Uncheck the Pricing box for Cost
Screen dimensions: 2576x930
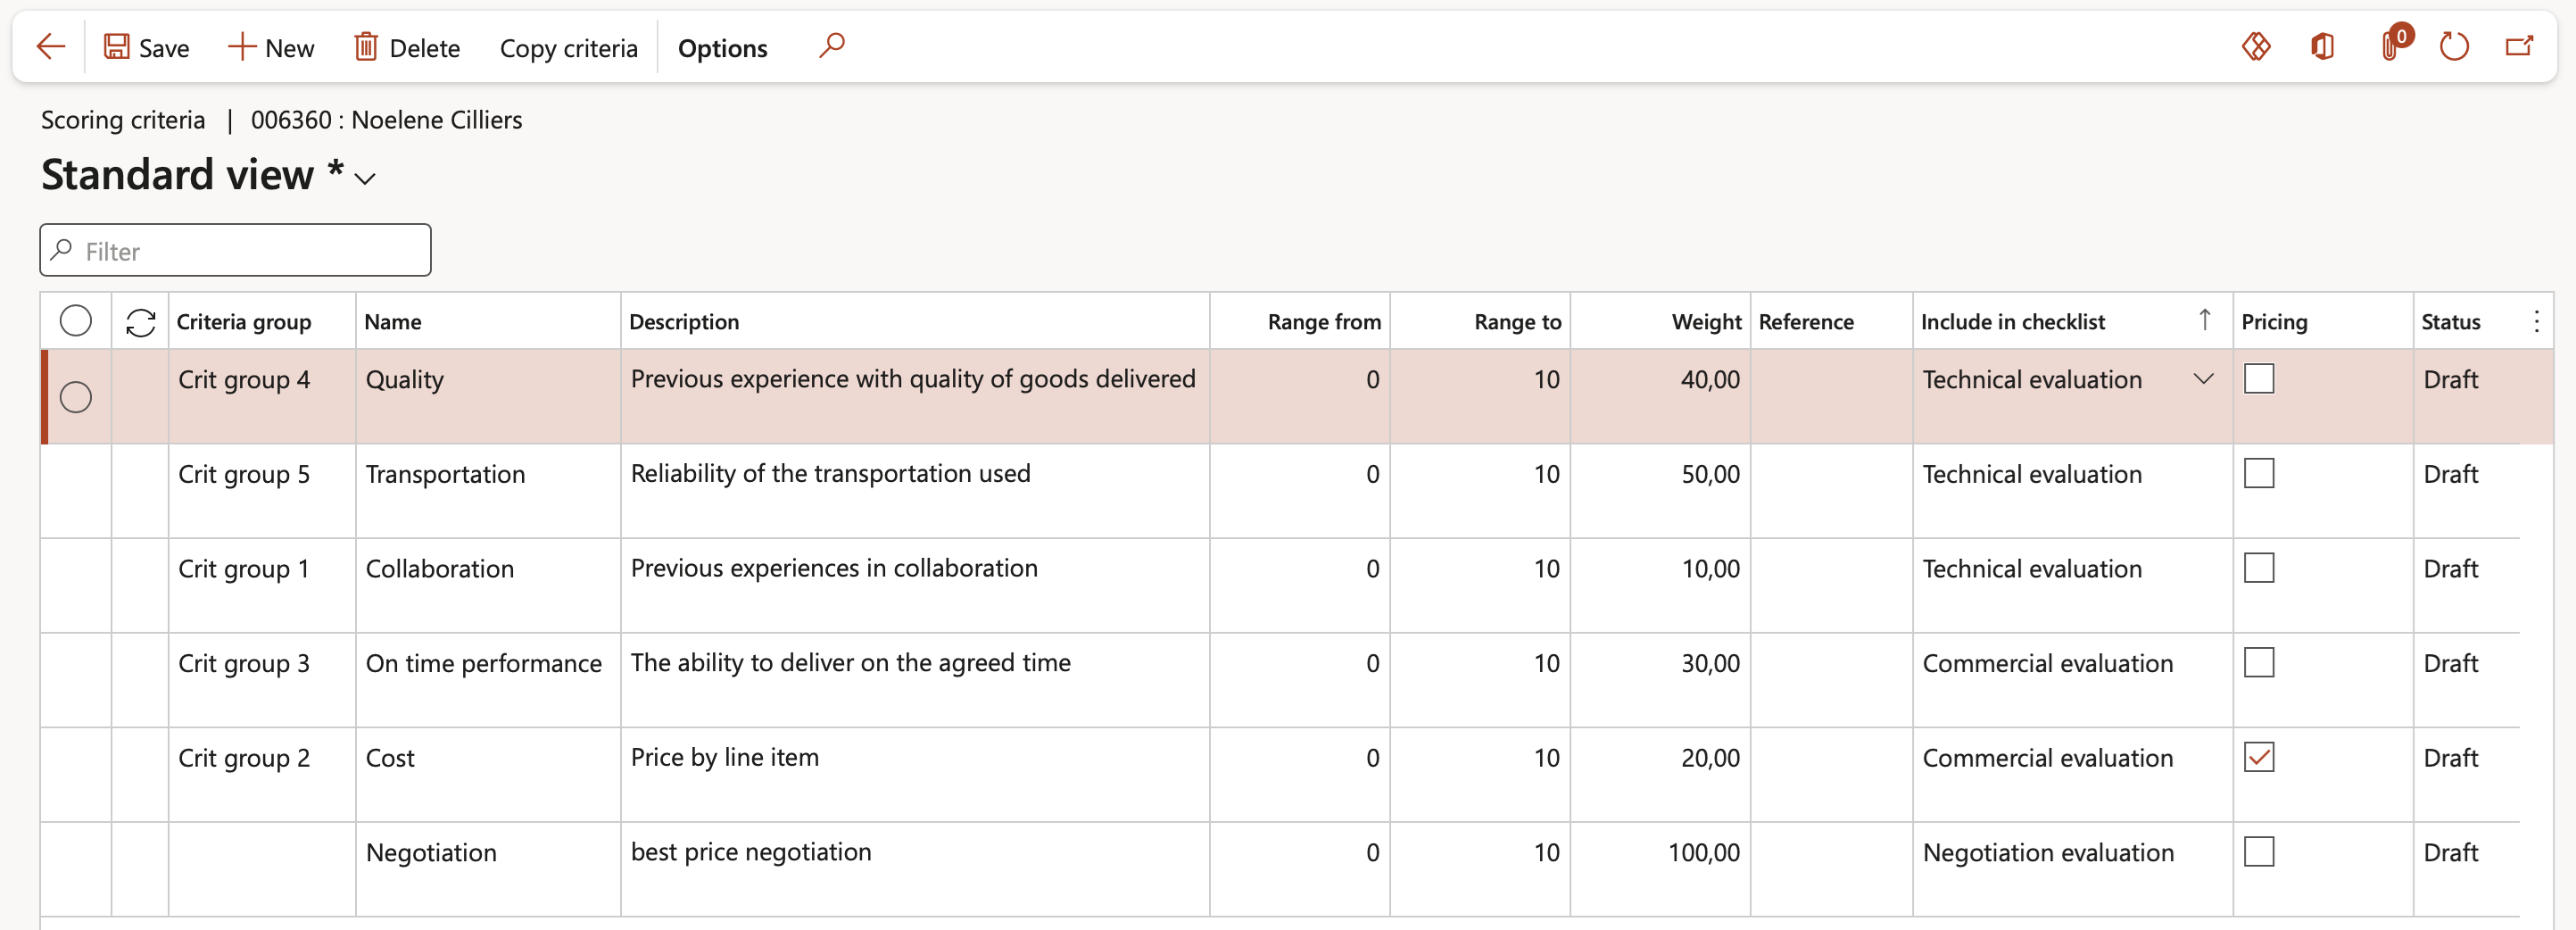(x=2259, y=757)
